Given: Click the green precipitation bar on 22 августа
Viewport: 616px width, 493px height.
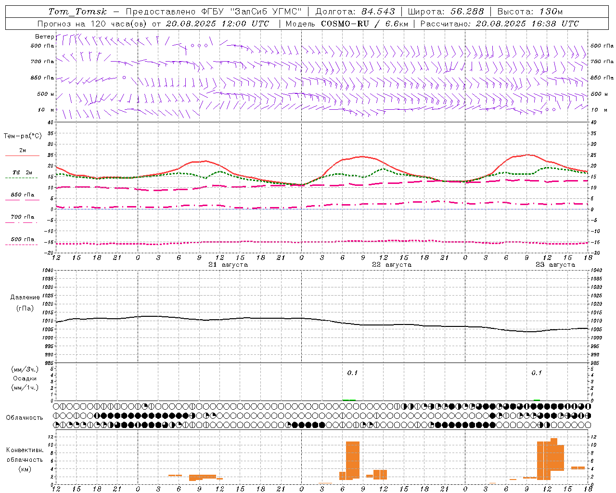Looking at the screenshot, I should 349,400.
